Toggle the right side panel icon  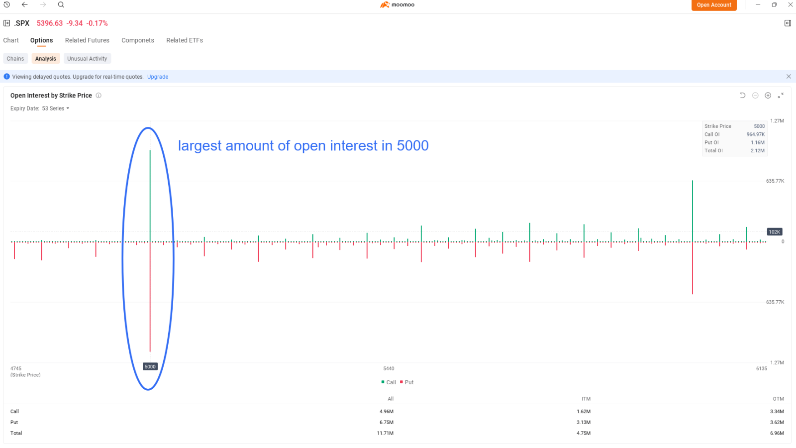pyautogui.click(x=788, y=23)
